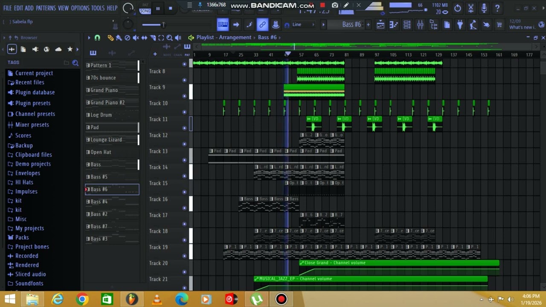Open the playlist options menu arrow
Image resolution: width=546 pixels, height=307 pixels.
pyautogui.click(x=89, y=38)
